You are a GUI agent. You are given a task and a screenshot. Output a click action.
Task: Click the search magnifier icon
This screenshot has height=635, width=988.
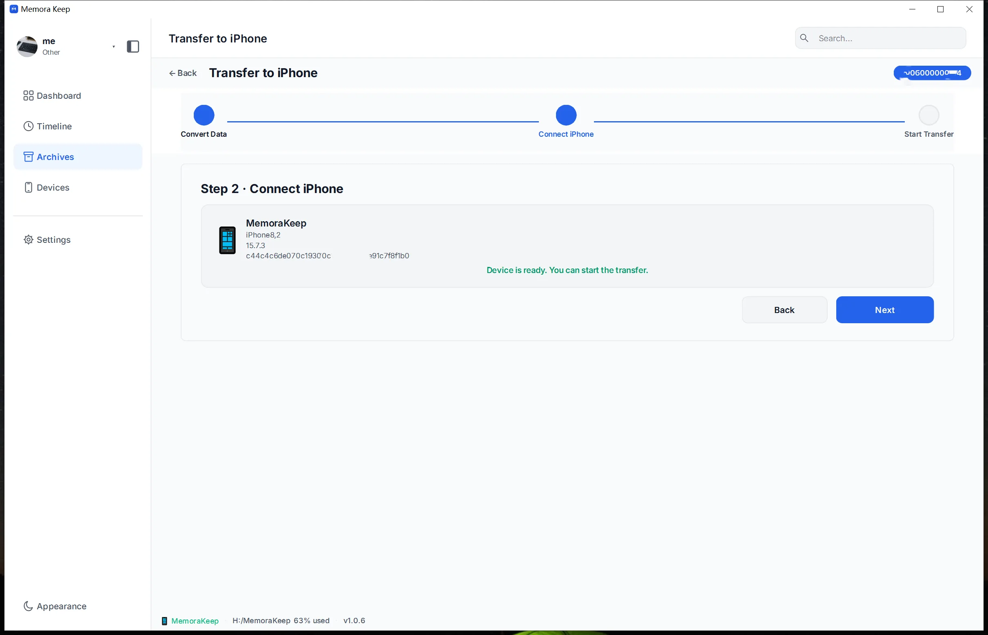[x=804, y=38]
